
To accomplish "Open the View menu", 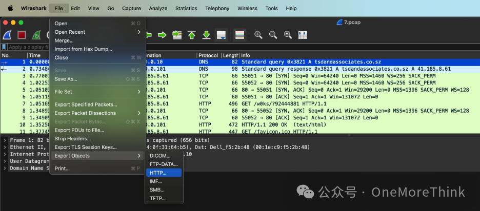I will click(94, 9).
